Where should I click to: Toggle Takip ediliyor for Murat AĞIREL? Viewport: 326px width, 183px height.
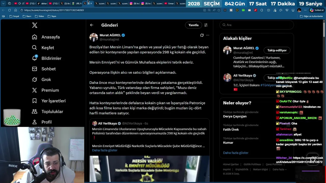pos(277,50)
